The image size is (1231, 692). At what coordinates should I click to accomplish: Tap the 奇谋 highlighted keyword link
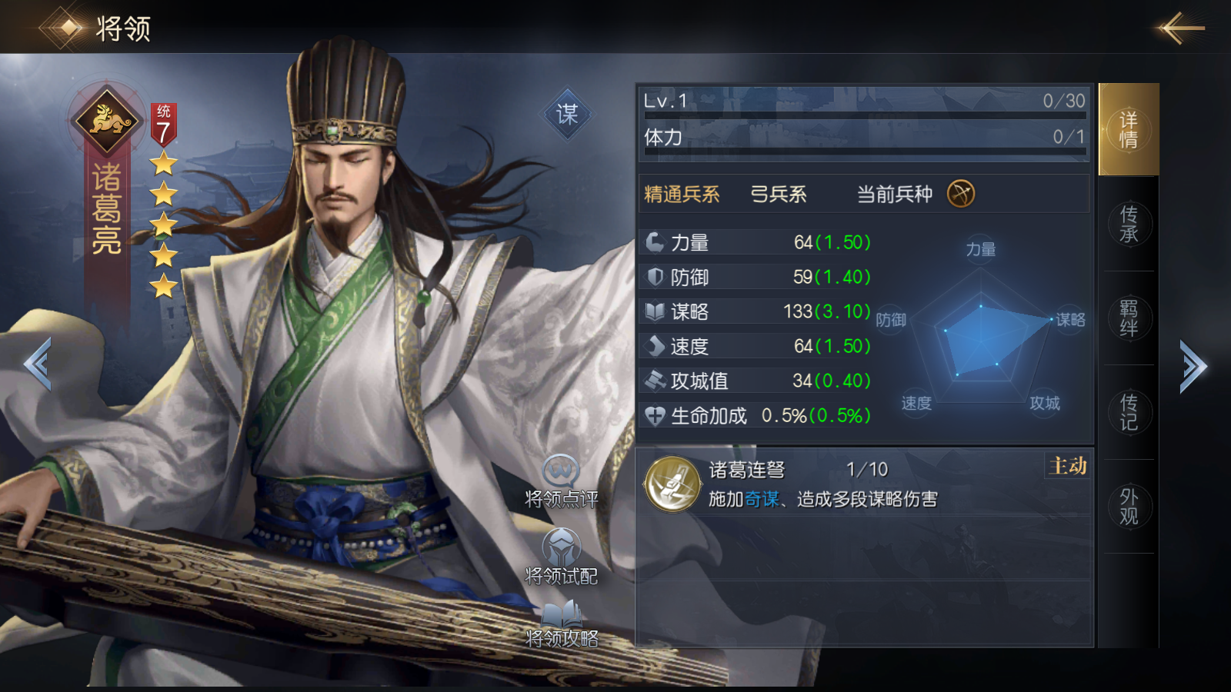point(762,499)
